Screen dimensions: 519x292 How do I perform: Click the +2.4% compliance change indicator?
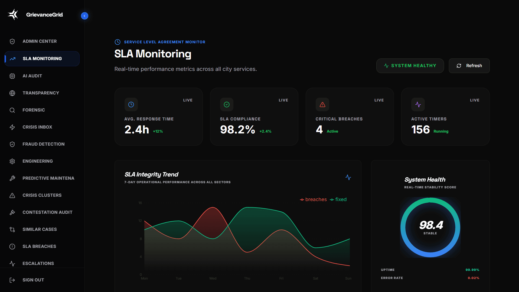click(265, 131)
